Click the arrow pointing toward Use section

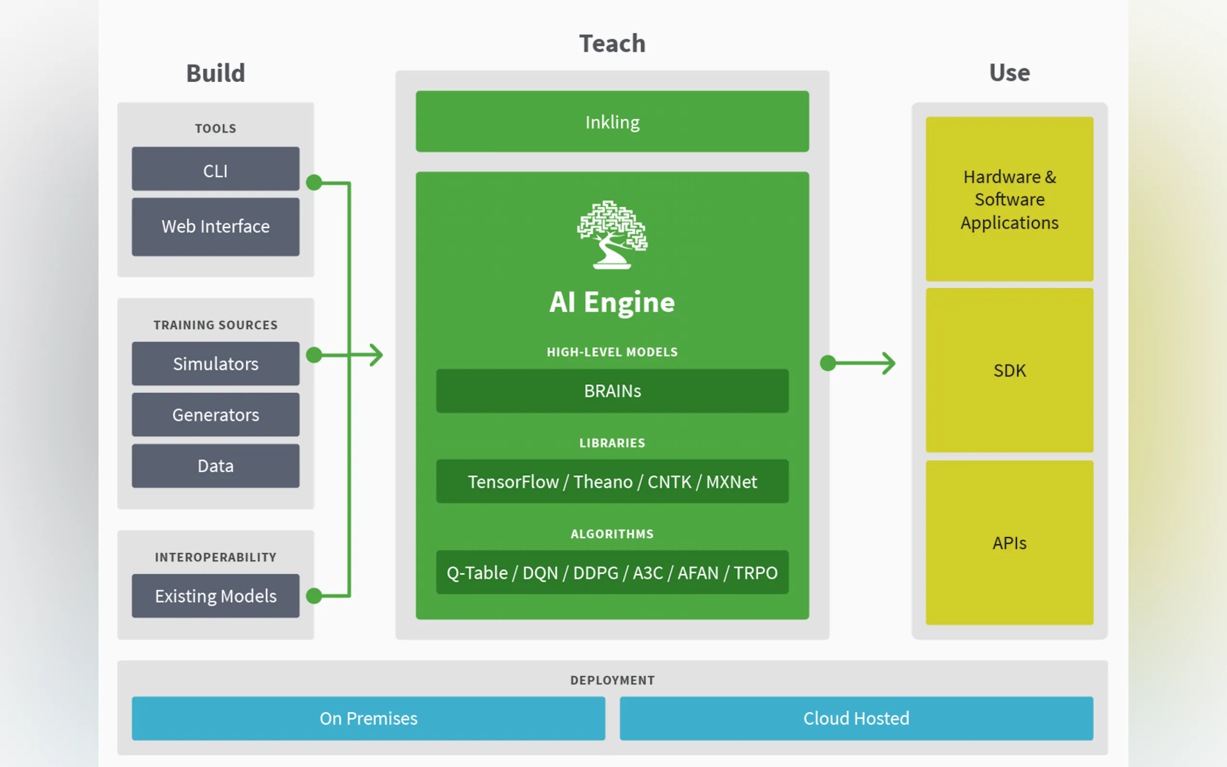pyautogui.click(x=886, y=363)
